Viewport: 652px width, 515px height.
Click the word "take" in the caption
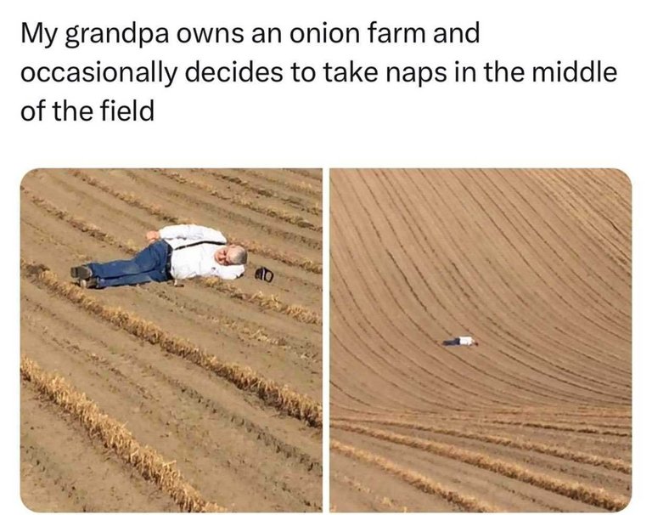coord(351,72)
